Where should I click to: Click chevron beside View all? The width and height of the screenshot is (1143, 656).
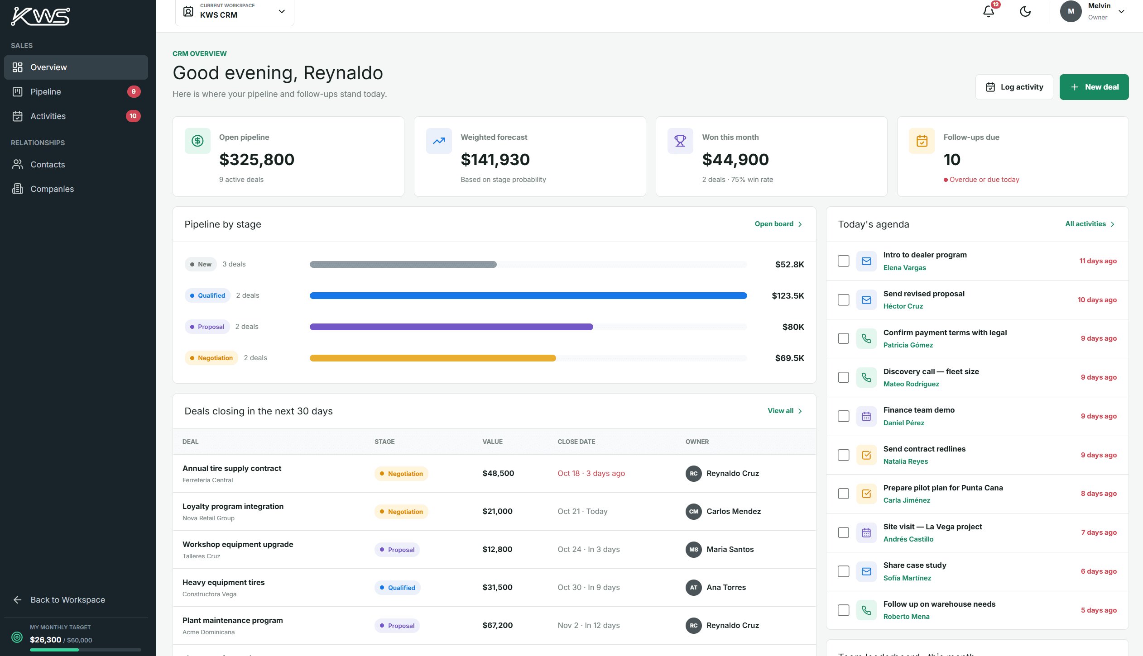[x=800, y=411]
